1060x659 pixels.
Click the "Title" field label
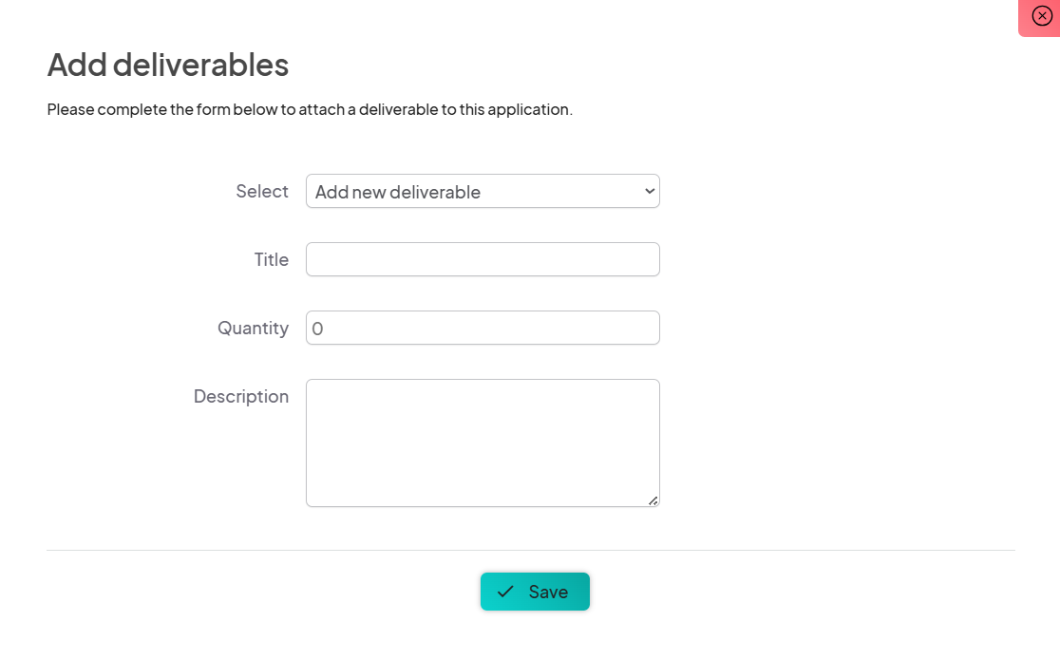(x=272, y=259)
